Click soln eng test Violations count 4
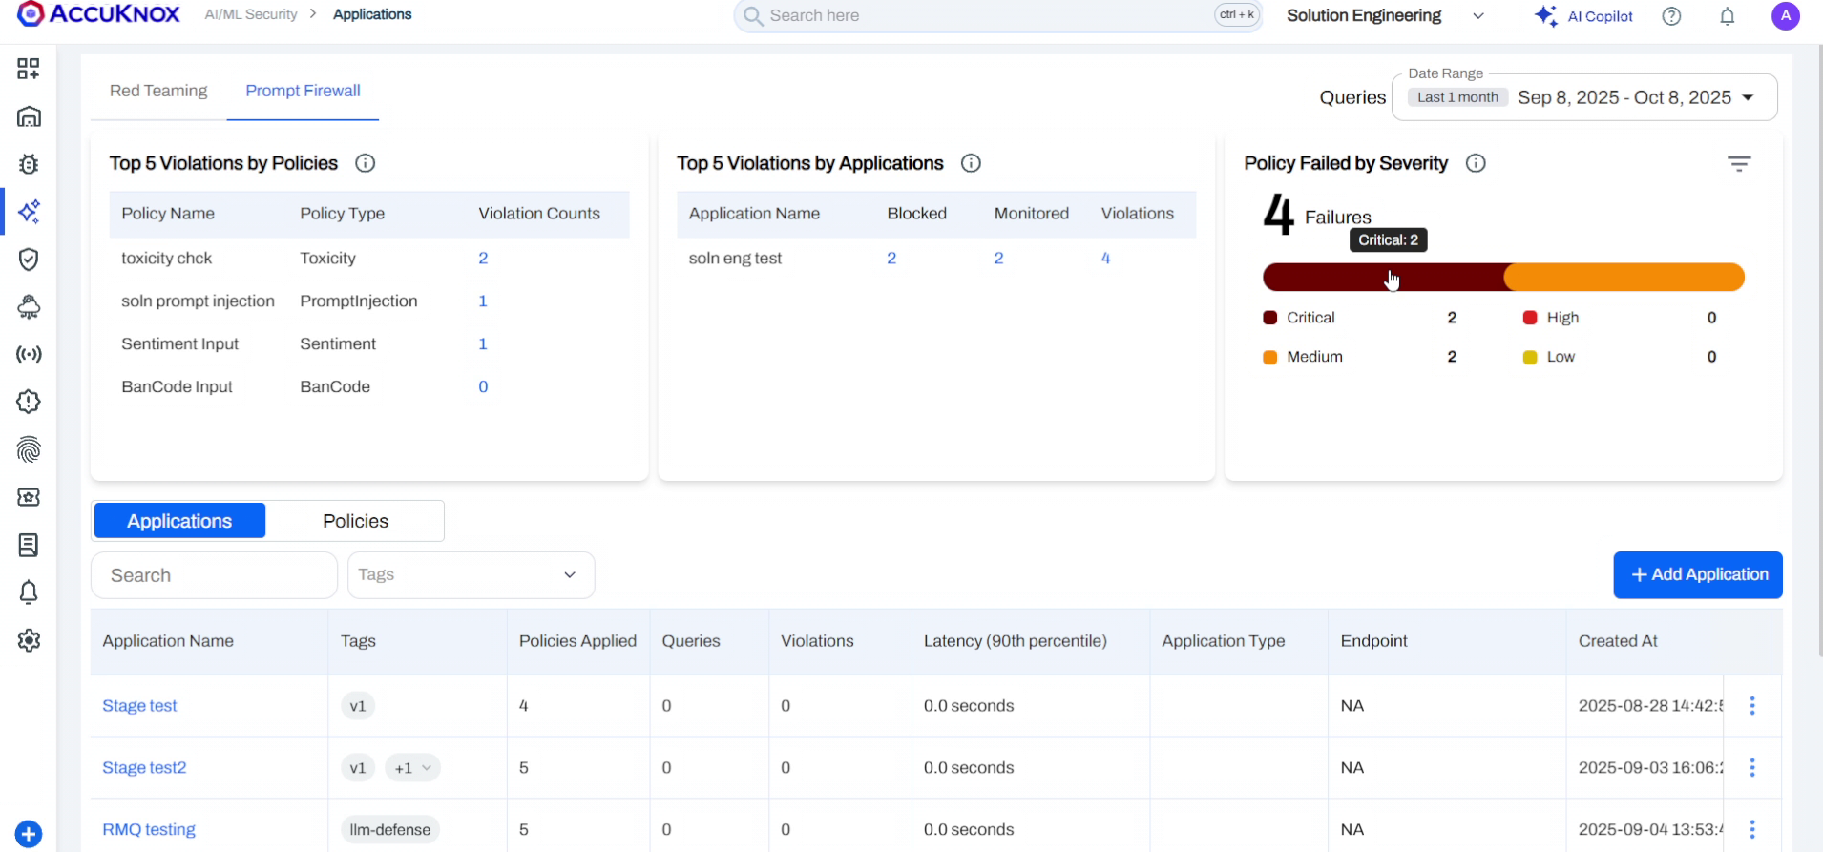The height and width of the screenshot is (852, 1823). [x=1105, y=259]
